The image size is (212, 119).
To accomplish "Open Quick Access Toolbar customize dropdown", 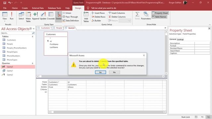I will click(21, 3).
